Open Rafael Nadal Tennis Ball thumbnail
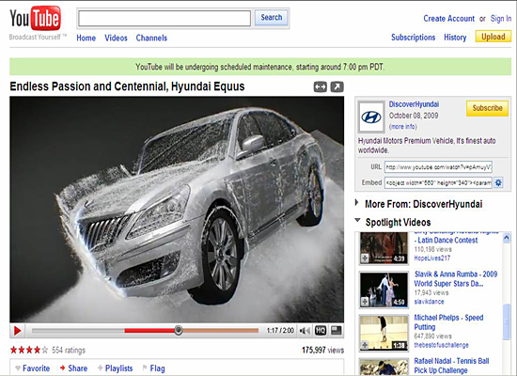 [x=384, y=368]
